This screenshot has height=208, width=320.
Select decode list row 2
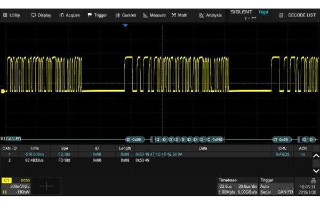click(156, 160)
